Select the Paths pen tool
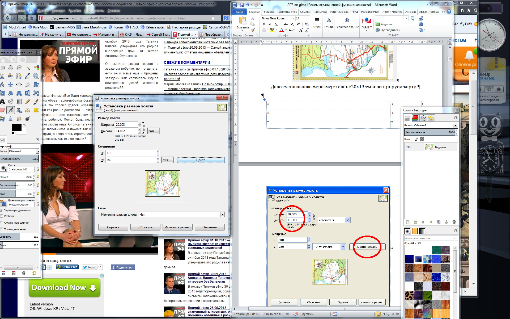Viewport: 510px width, 319px height. [19, 76]
